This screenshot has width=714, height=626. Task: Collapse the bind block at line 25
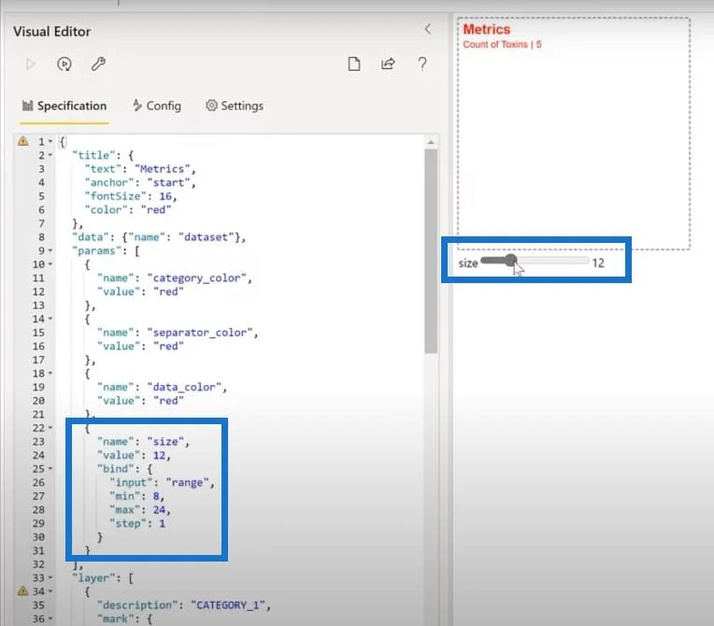[50, 468]
